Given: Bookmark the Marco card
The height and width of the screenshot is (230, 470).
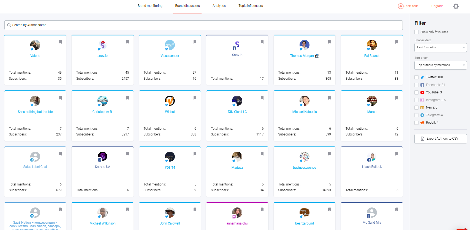Looking at the screenshot, I should coord(397,98).
